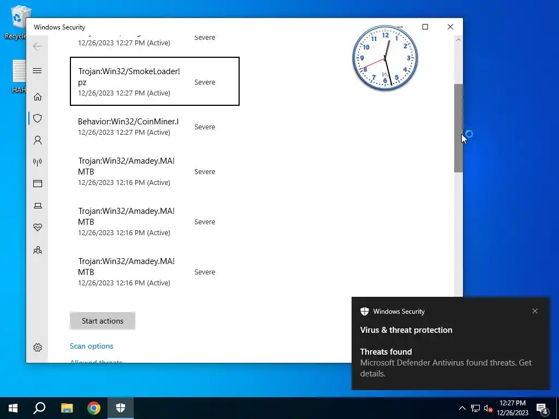The width and height of the screenshot is (559, 419).
Task: Open File Explorer from taskbar
Action: click(67, 408)
